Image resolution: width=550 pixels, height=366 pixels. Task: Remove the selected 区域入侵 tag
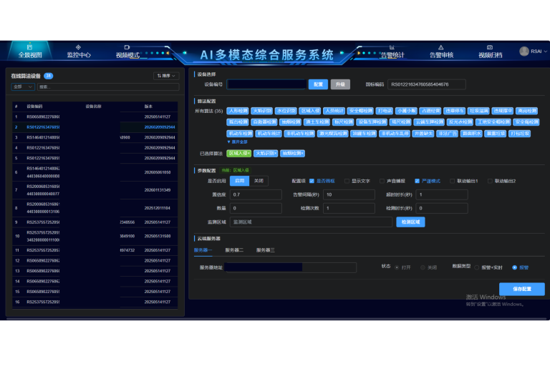[x=249, y=154]
